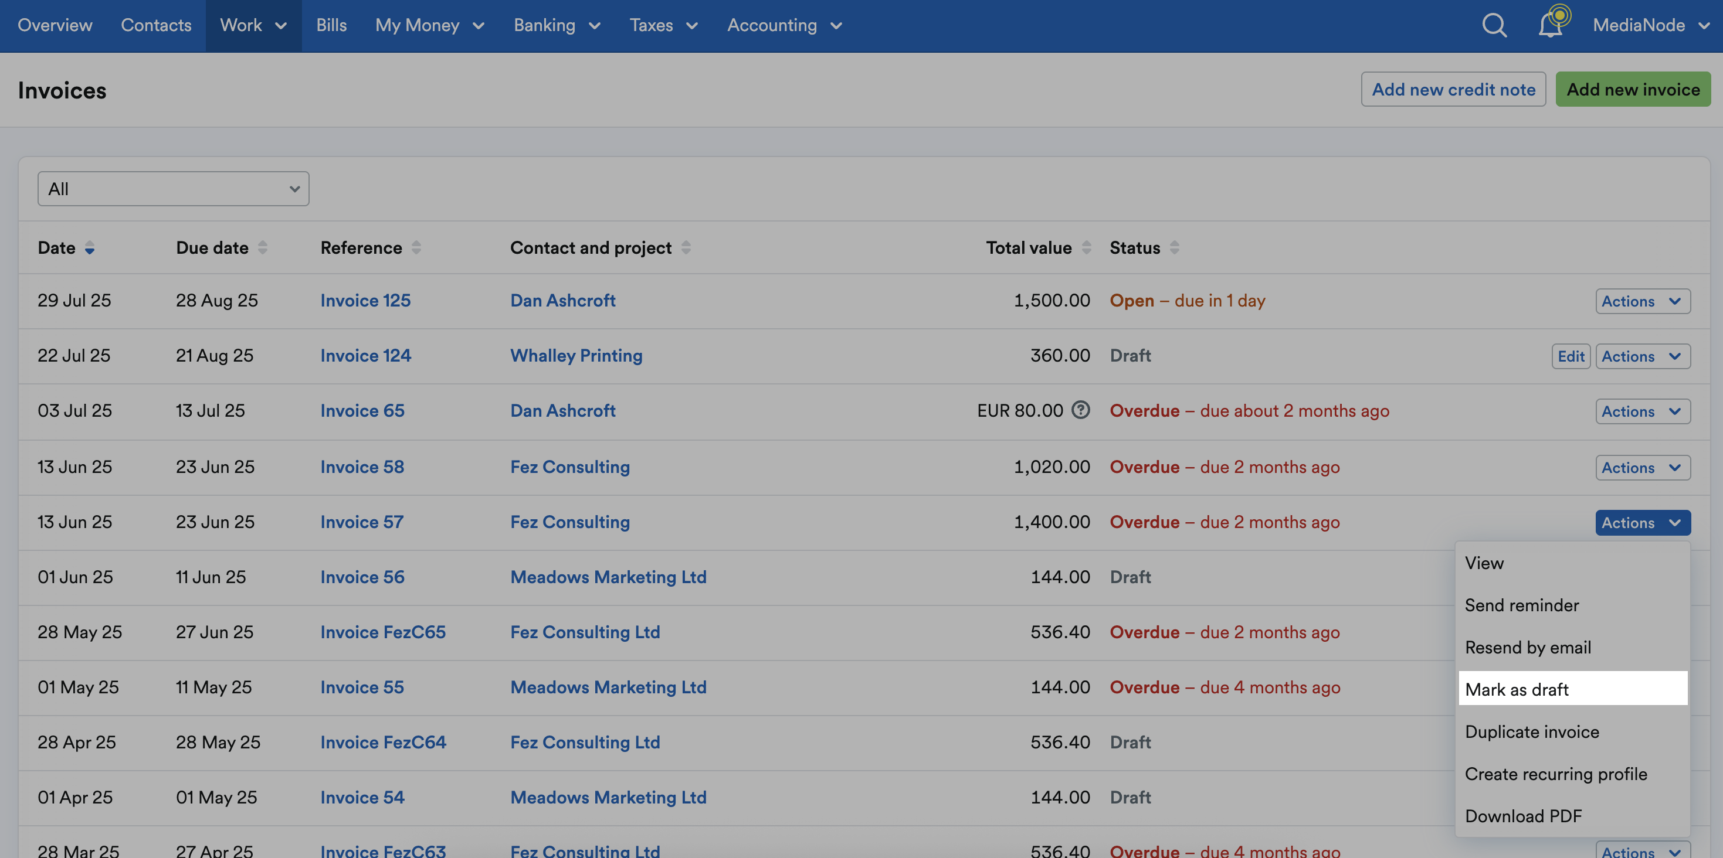The image size is (1723, 858).
Task: Open the All invoices filter dropdown
Action: 173,189
